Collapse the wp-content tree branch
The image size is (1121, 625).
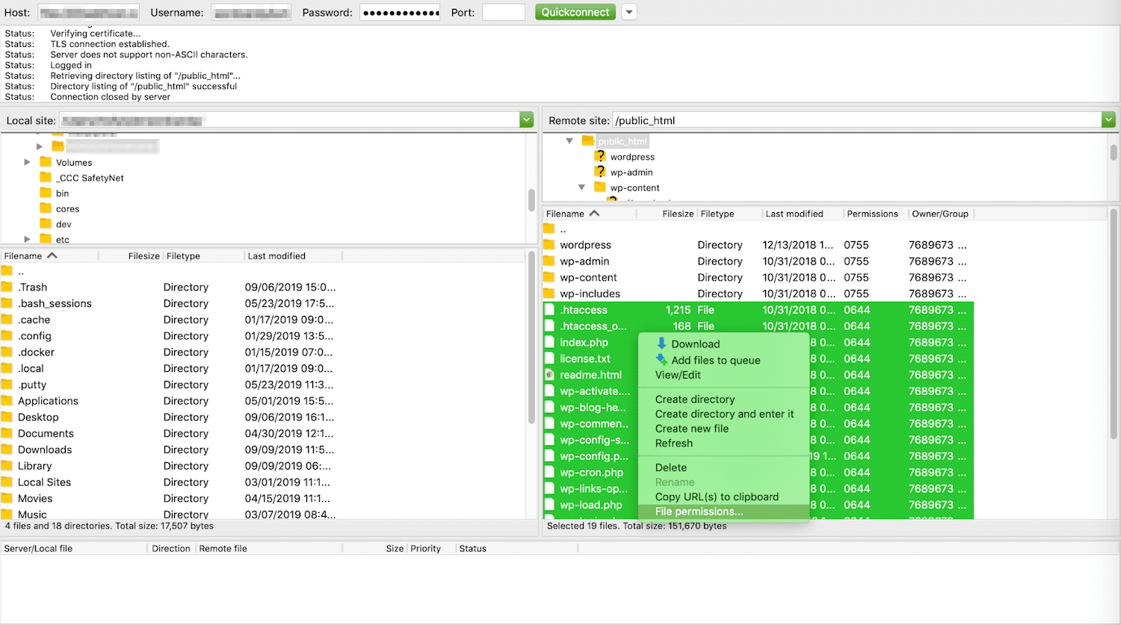[x=582, y=187]
